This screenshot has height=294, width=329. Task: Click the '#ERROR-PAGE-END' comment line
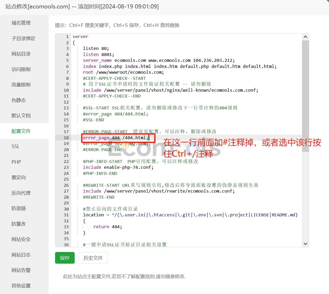tap(103, 150)
